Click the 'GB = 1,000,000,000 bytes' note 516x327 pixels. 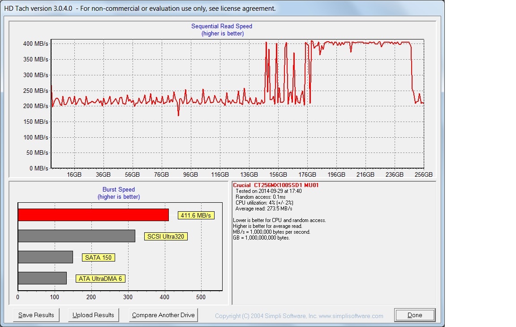pos(261,238)
